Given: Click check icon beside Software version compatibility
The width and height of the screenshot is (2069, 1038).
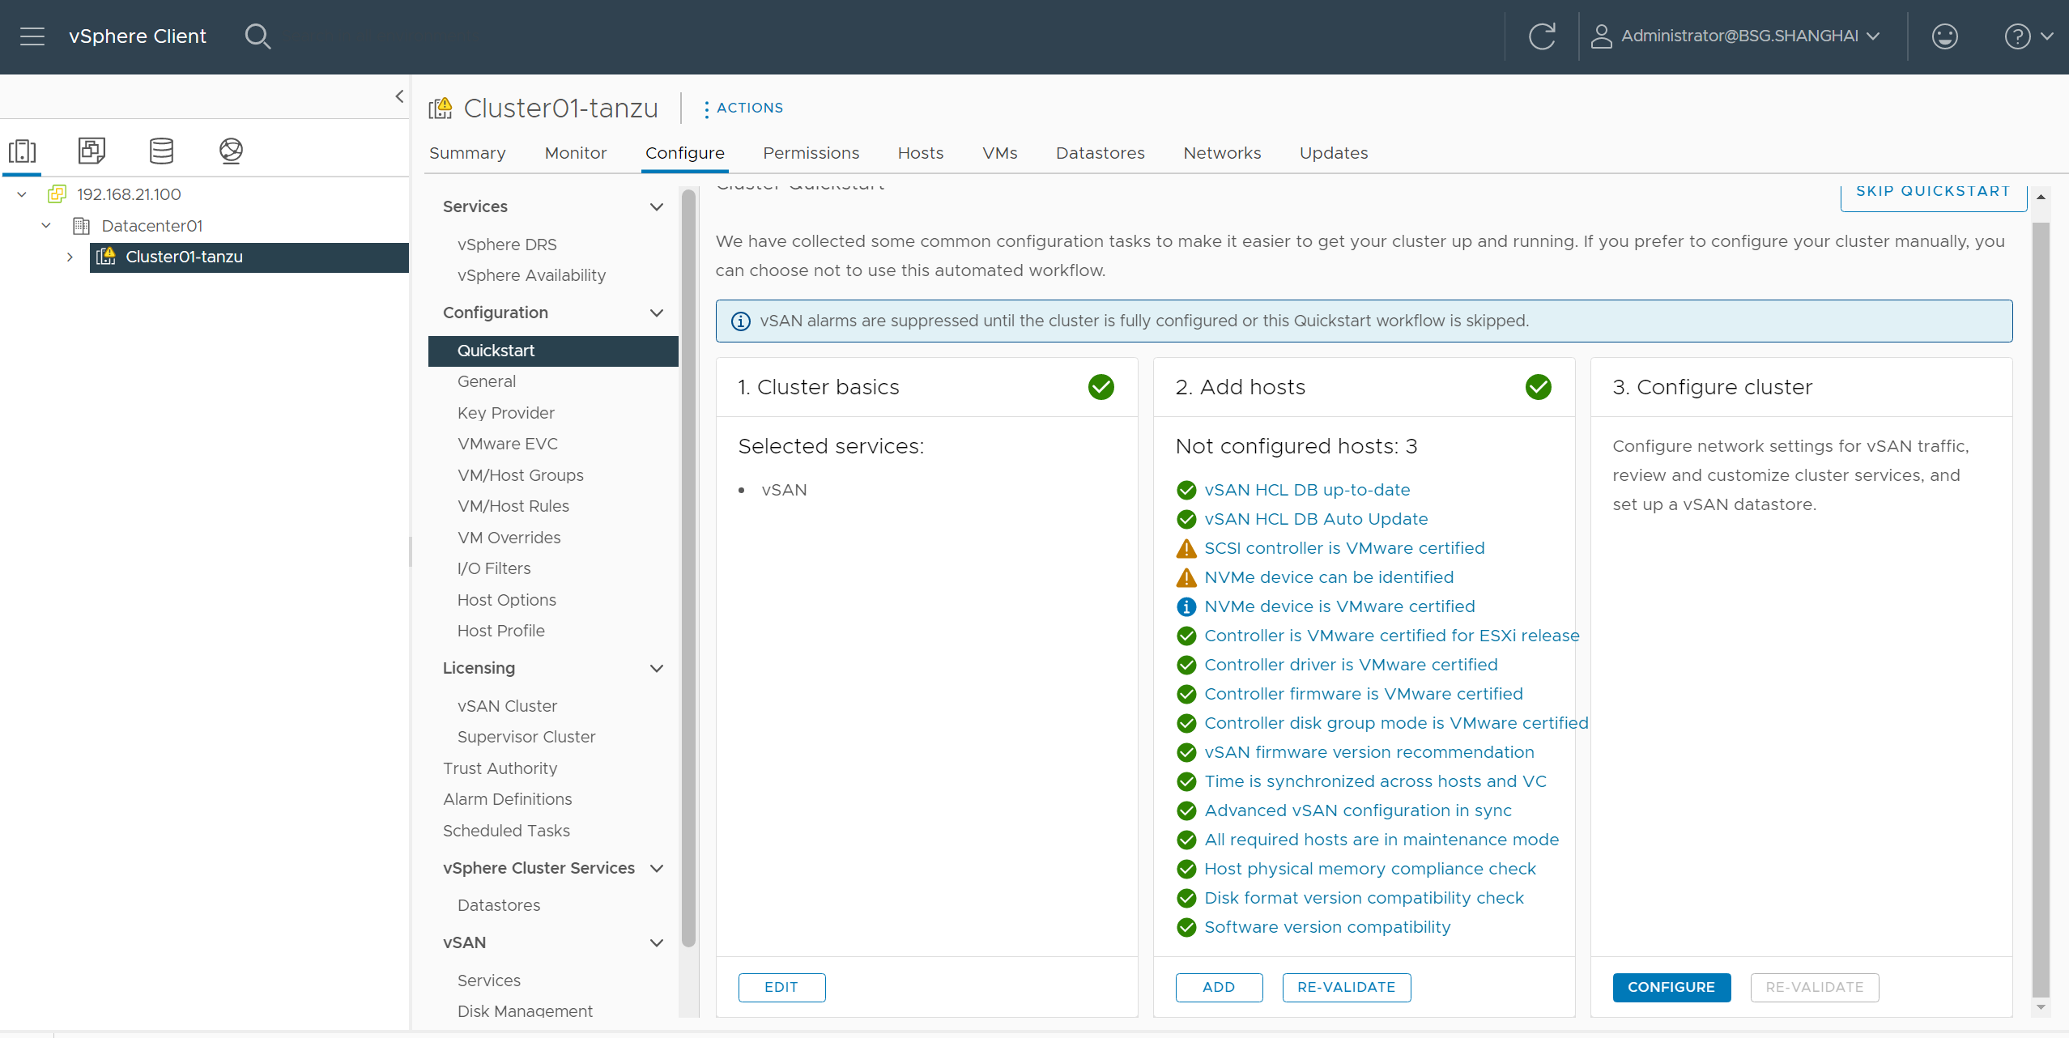Looking at the screenshot, I should click(x=1186, y=927).
